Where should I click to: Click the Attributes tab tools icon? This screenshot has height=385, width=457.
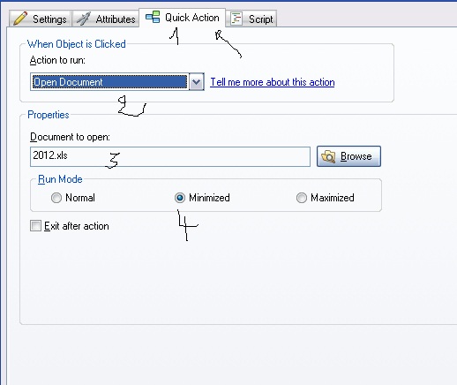point(84,19)
